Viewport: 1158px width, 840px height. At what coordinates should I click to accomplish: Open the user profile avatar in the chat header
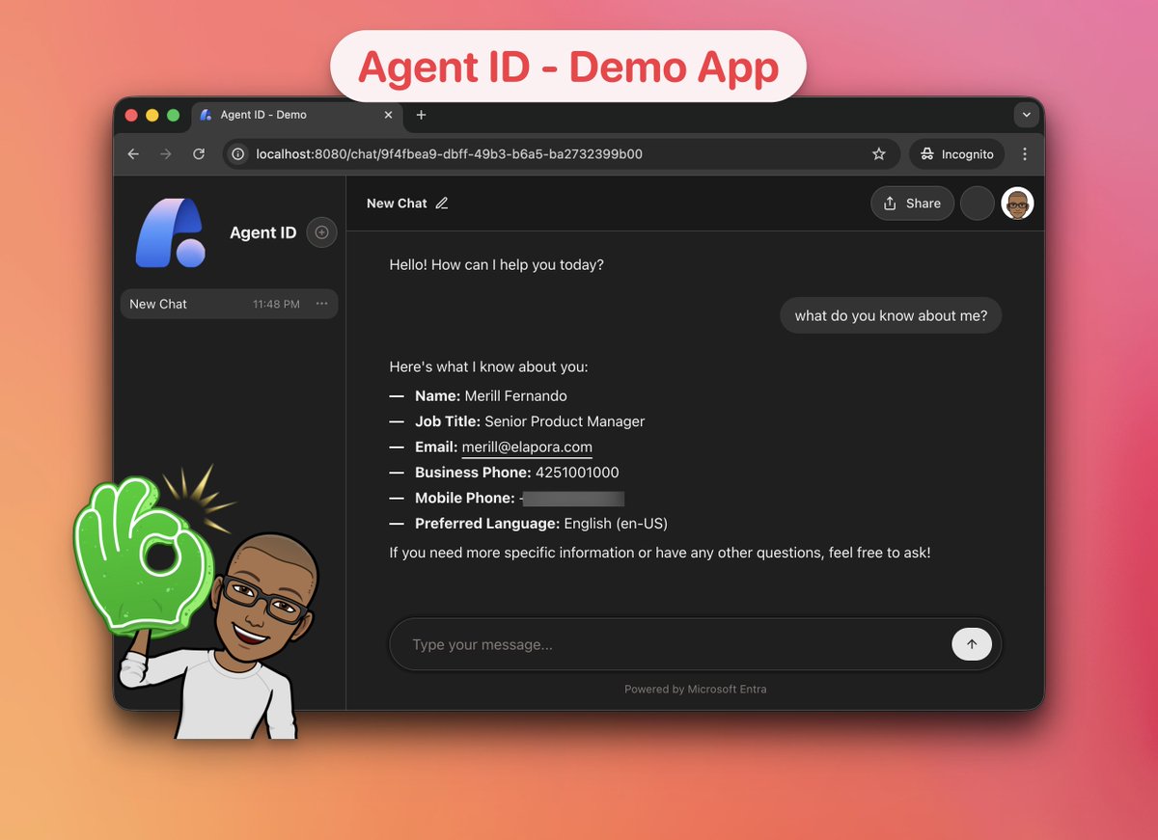(1015, 203)
